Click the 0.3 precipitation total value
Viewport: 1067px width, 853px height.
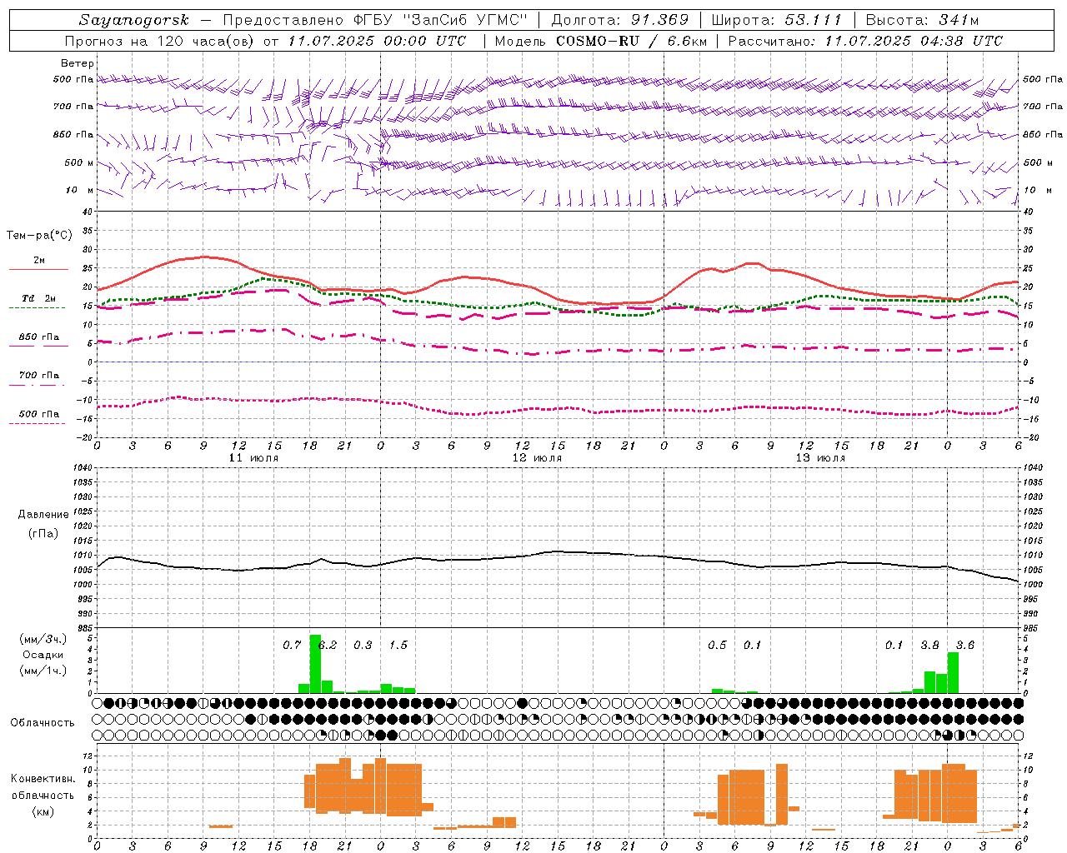363,646
